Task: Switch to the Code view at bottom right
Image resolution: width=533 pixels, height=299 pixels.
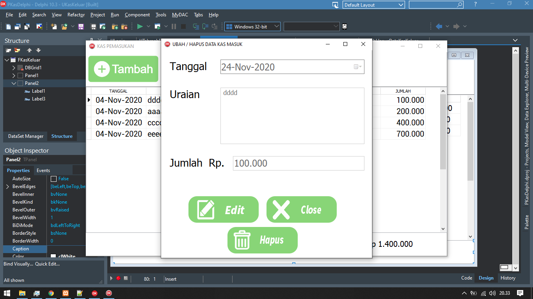Action: click(x=466, y=278)
